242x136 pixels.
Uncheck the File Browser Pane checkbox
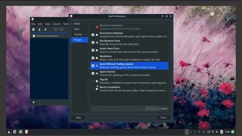click(x=93, y=43)
